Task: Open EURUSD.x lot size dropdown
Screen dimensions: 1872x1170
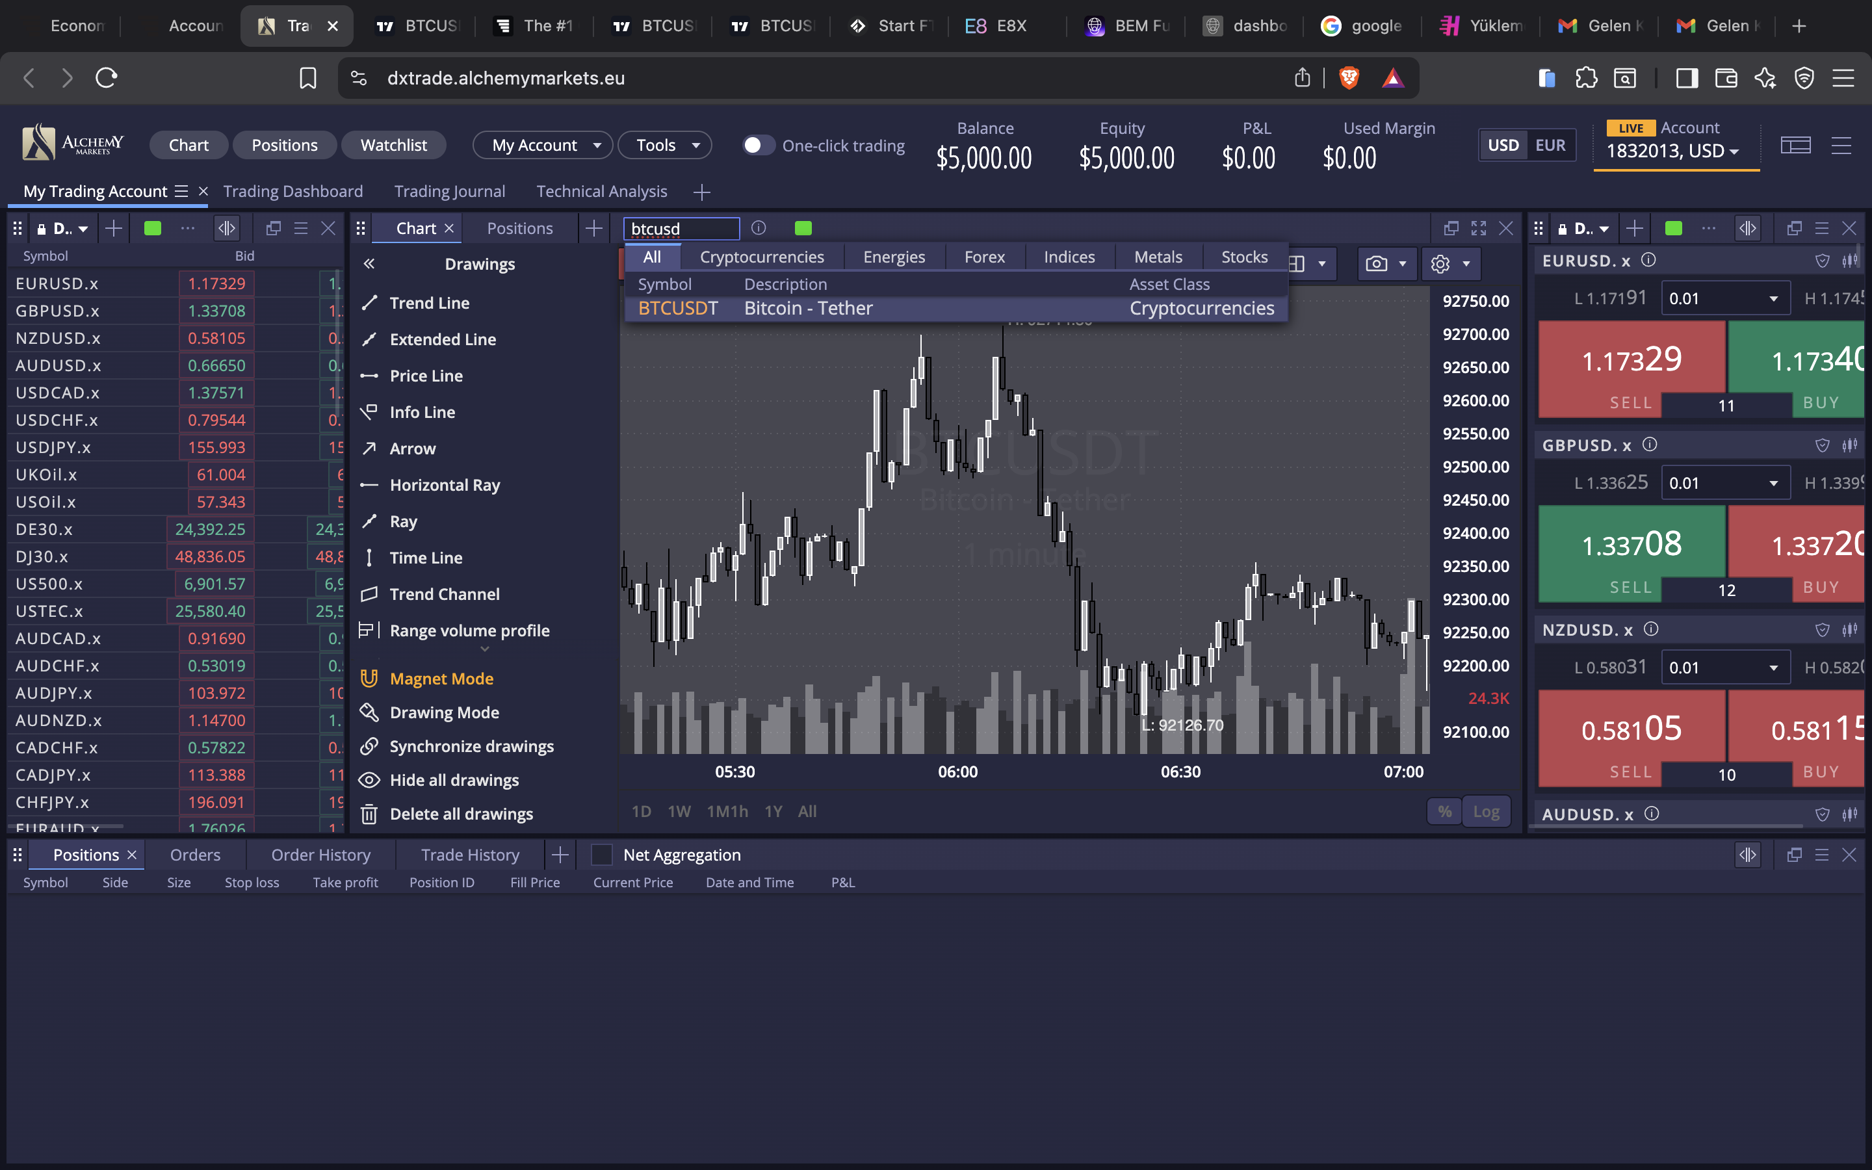Action: 1726,299
